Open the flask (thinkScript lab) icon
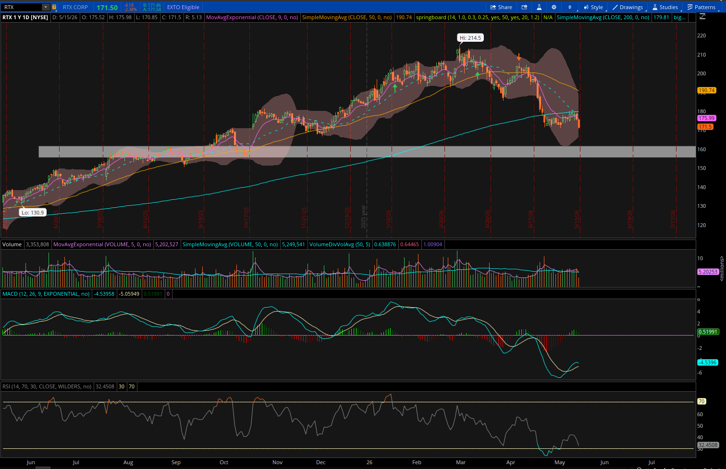This screenshot has width=726, height=469. click(x=539, y=7)
